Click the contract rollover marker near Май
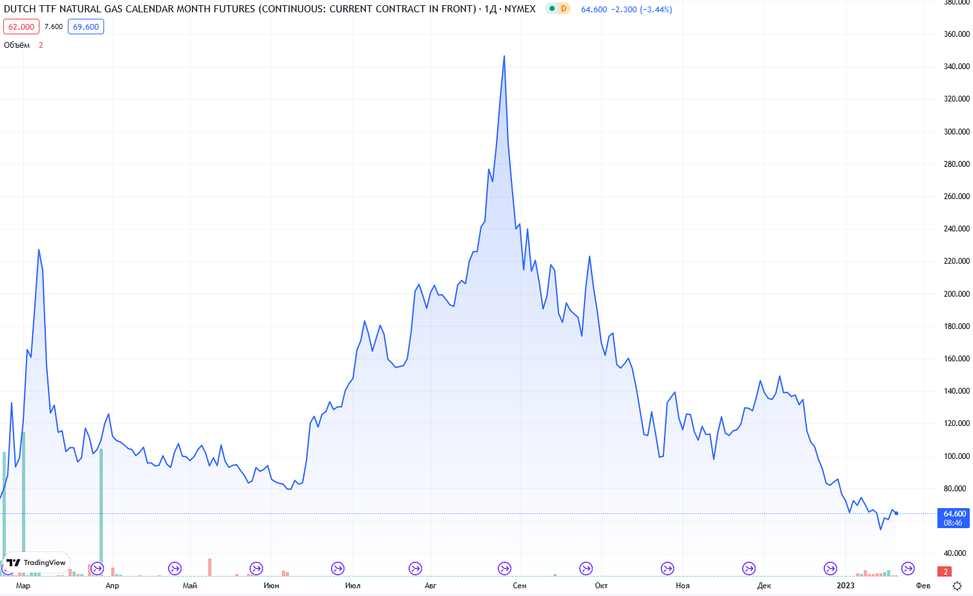973x596 pixels. (x=175, y=569)
